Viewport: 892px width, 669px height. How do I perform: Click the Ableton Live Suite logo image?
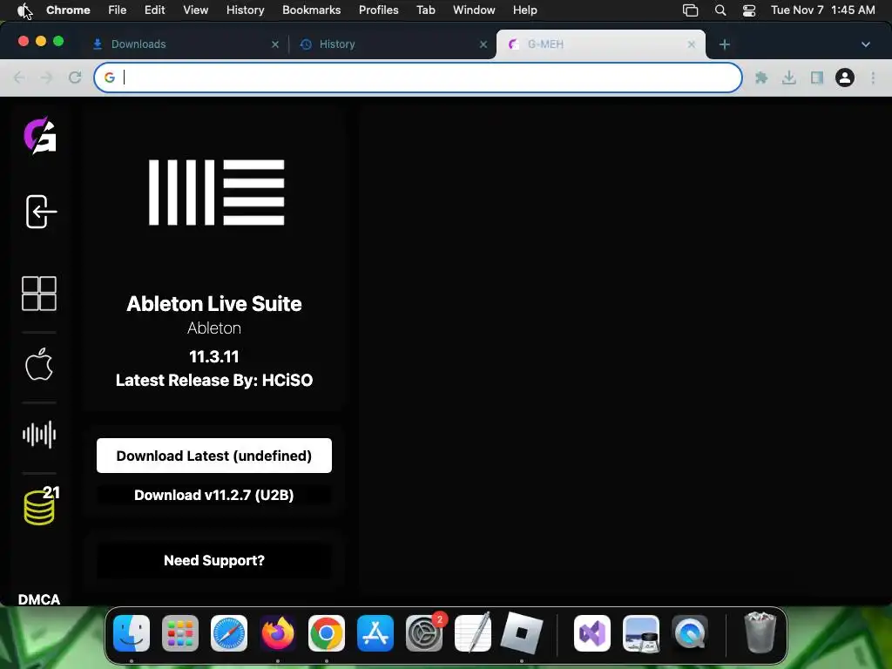216,193
